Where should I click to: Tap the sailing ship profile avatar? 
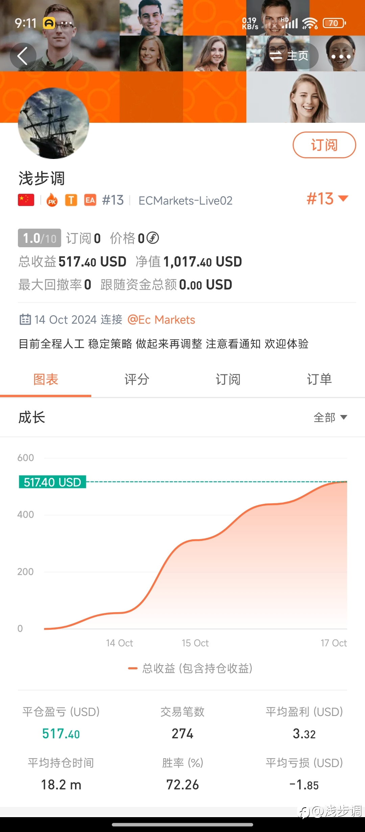point(53,123)
